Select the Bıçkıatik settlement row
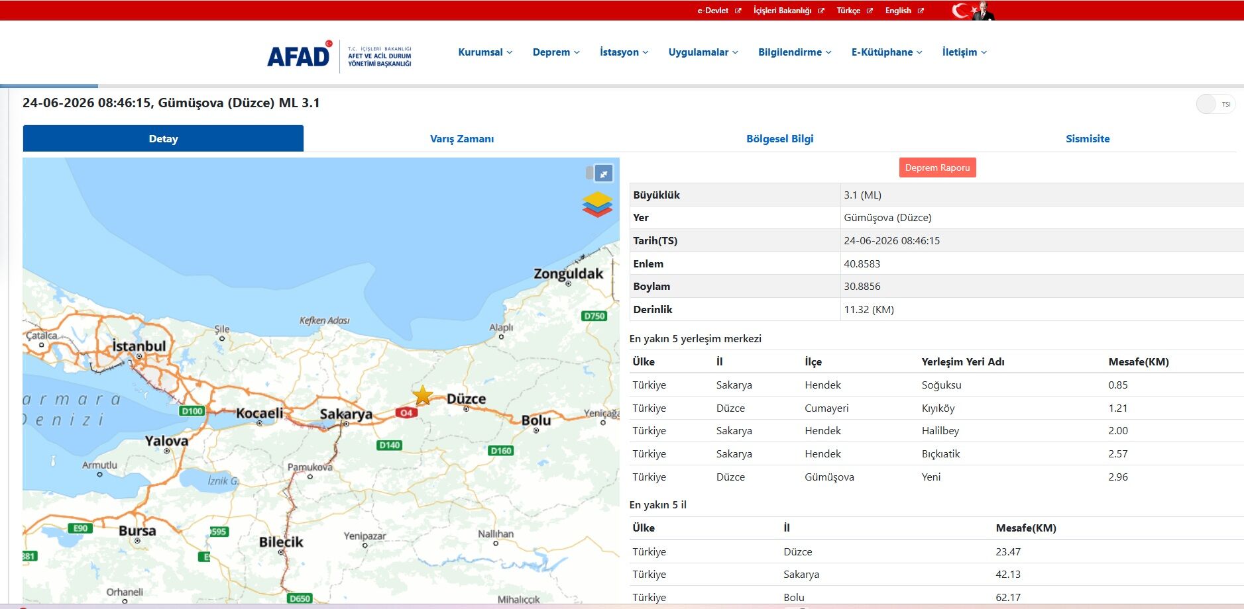 pos(936,454)
